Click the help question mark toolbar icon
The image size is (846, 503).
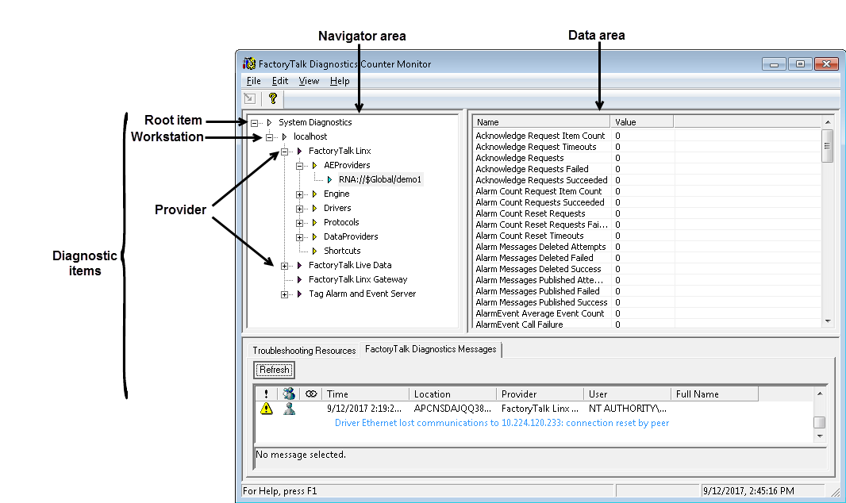click(273, 98)
